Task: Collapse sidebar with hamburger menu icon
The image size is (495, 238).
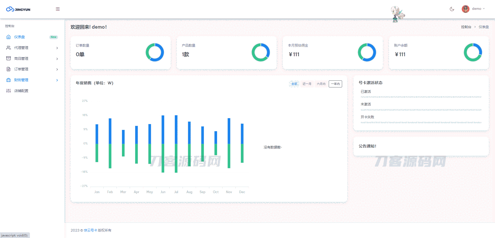Action: (58, 9)
